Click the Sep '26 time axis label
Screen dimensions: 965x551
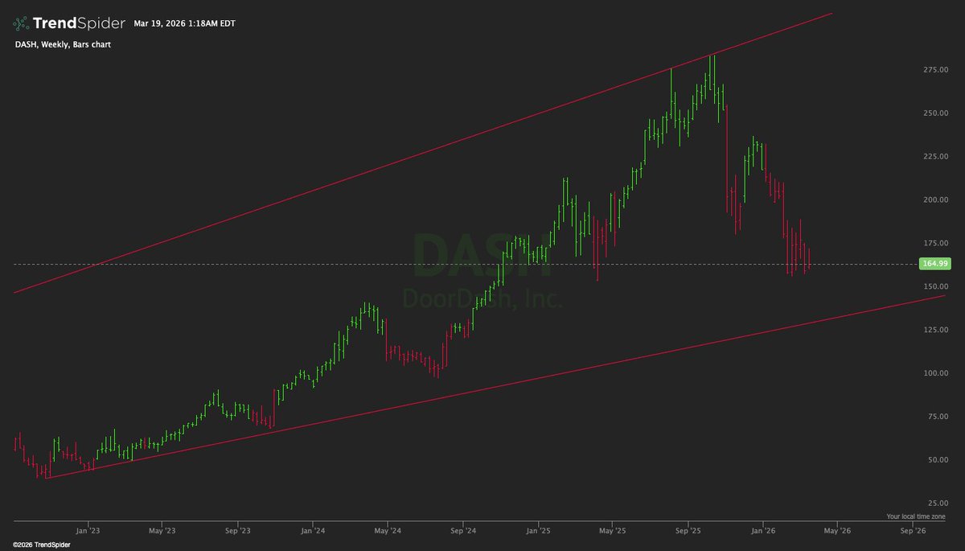click(x=914, y=531)
